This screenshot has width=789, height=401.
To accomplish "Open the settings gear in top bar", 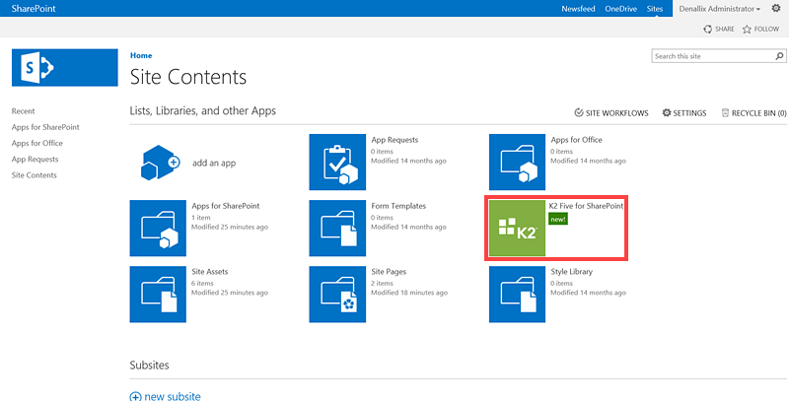I will (x=775, y=8).
